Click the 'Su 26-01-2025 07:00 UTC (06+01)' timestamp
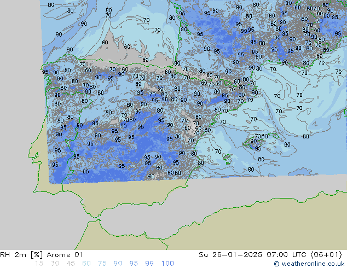 pos(270,255)
